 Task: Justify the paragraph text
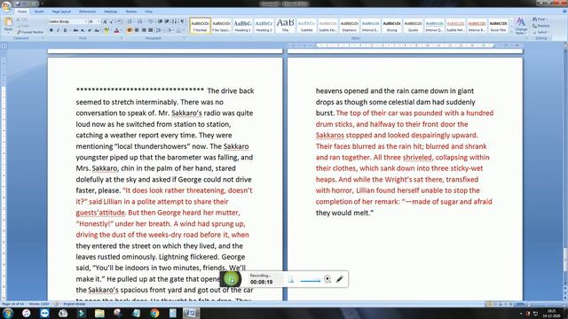pyautogui.click(x=150, y=30)
